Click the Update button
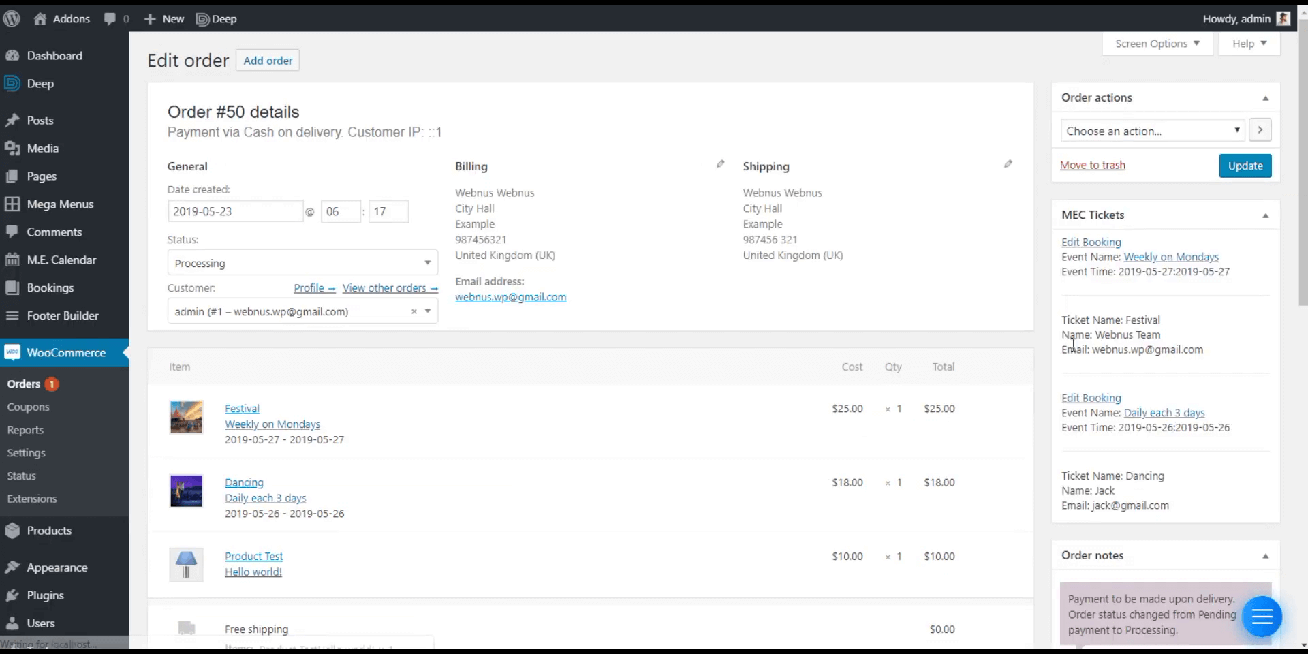Viewport: 1308px width, 654px height. pos(1245,166)
